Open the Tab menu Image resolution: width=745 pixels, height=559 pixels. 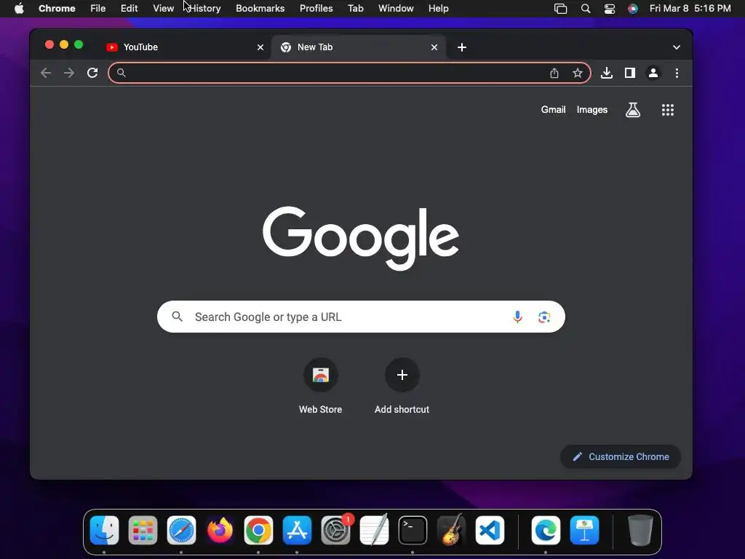(355, 9)
